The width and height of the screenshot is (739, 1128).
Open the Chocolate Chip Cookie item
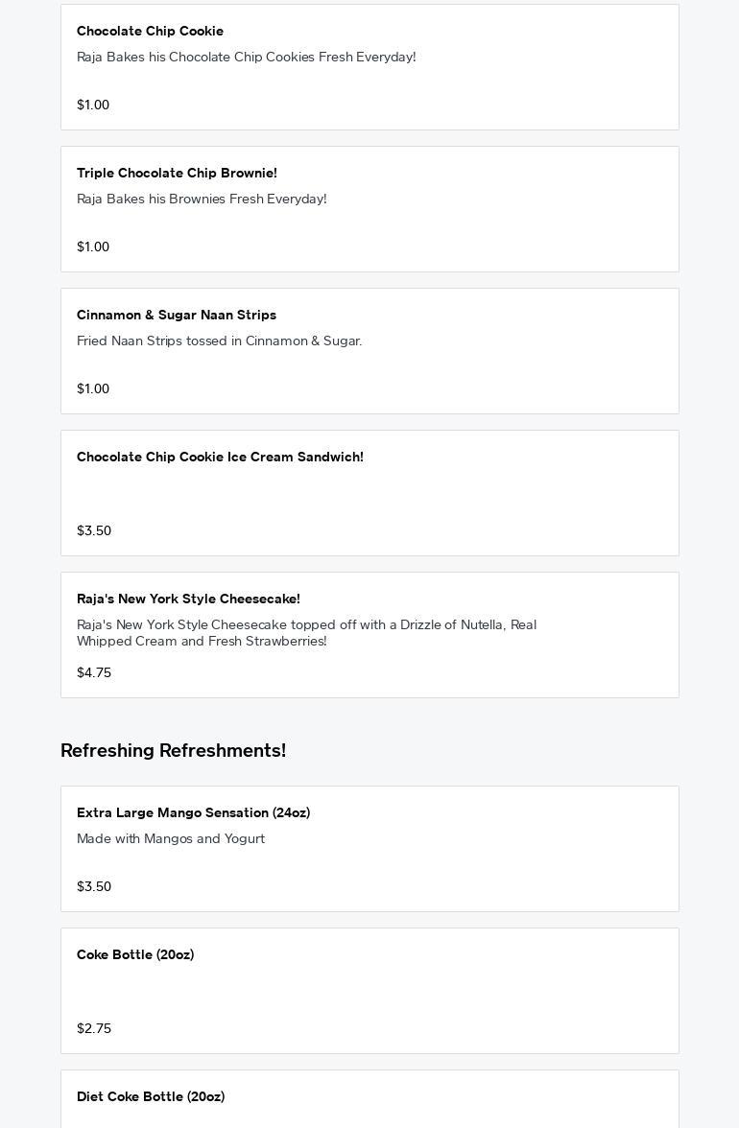150,32
